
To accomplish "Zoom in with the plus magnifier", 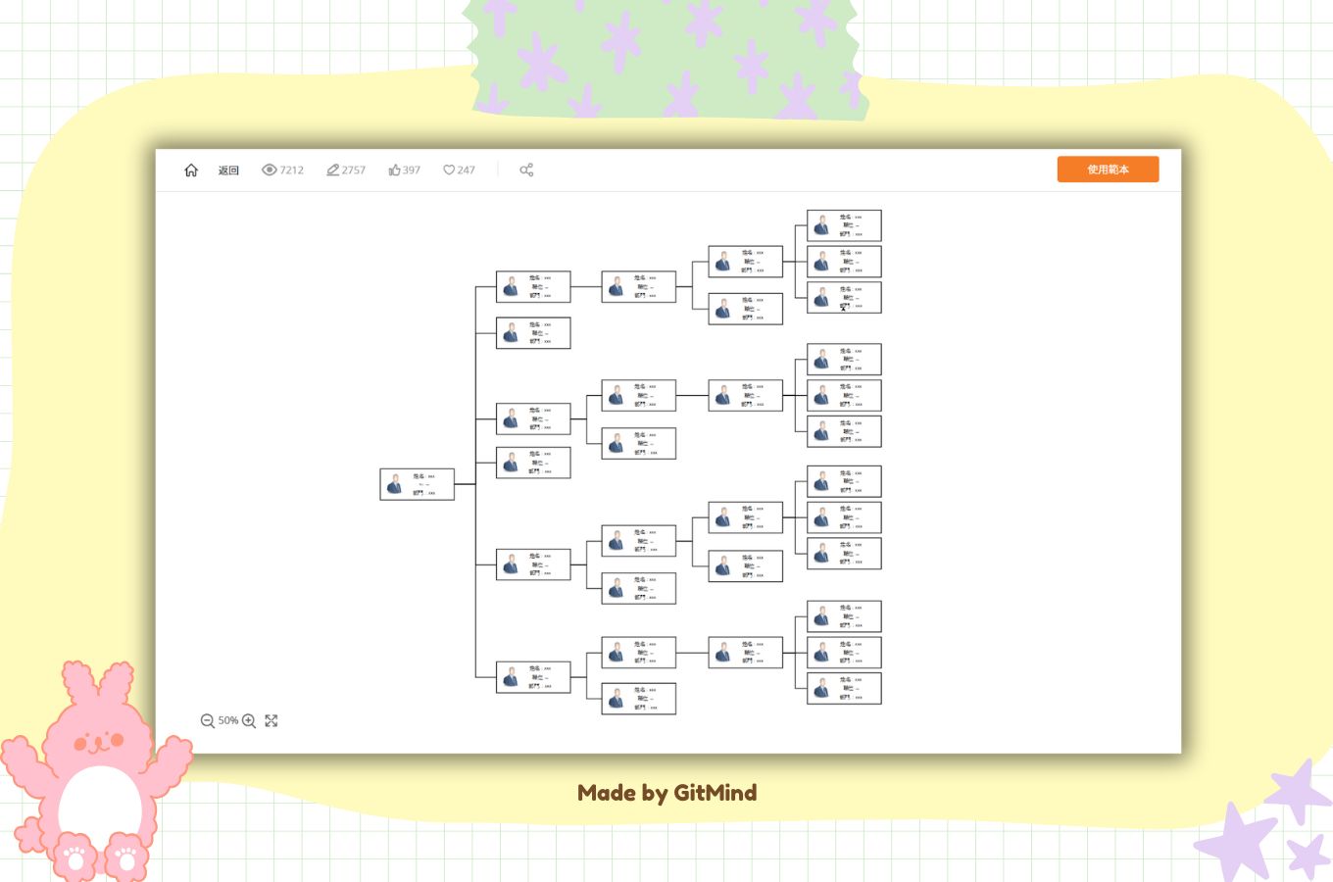I will [249, 720].
